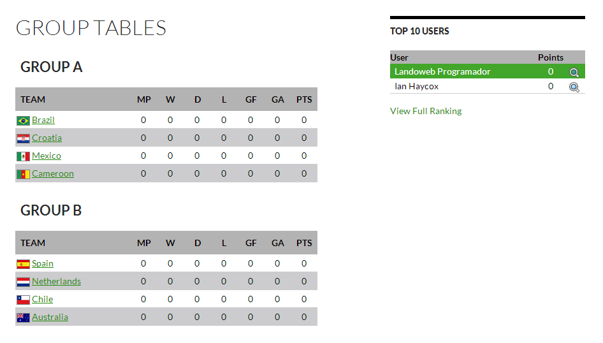Click the Spain flag icon
Image resolution: width=603 pixels, height=343 pixels.
[x=23, y=264]
